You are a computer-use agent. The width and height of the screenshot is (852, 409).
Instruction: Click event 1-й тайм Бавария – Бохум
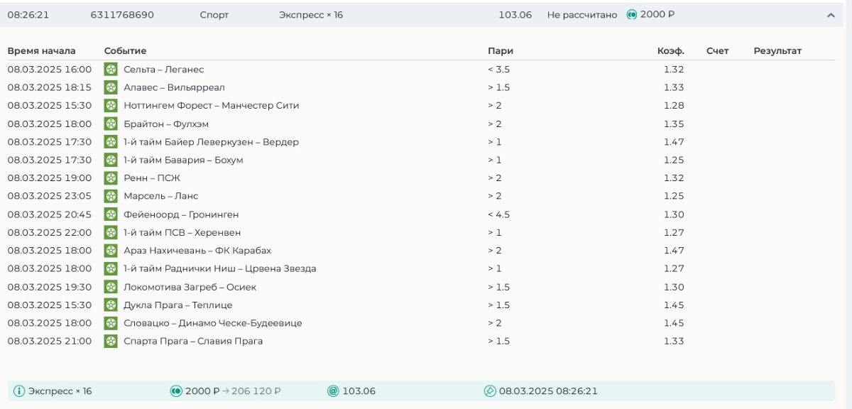pos(183,160)
